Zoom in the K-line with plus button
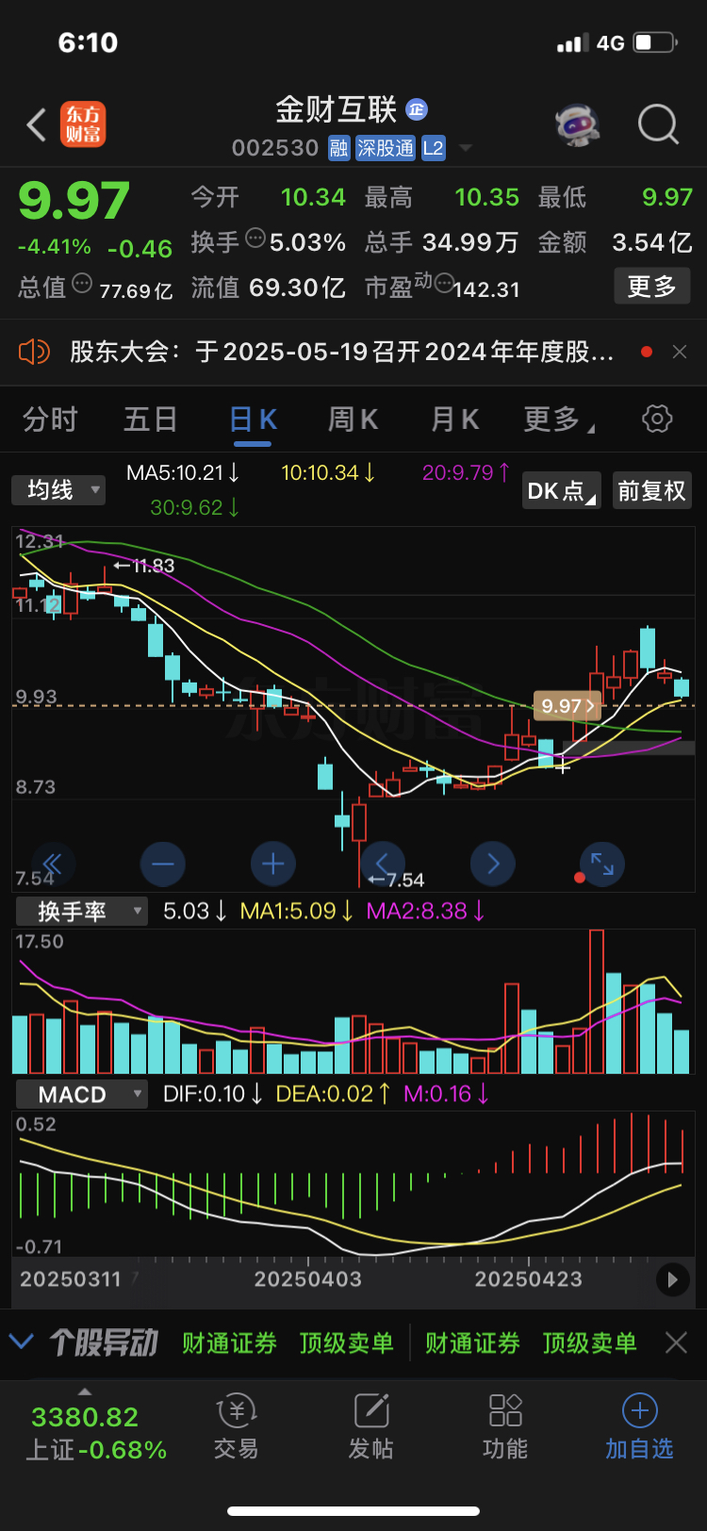The width and height of the screenshot is (707, 1531). [x=273, y=864]
